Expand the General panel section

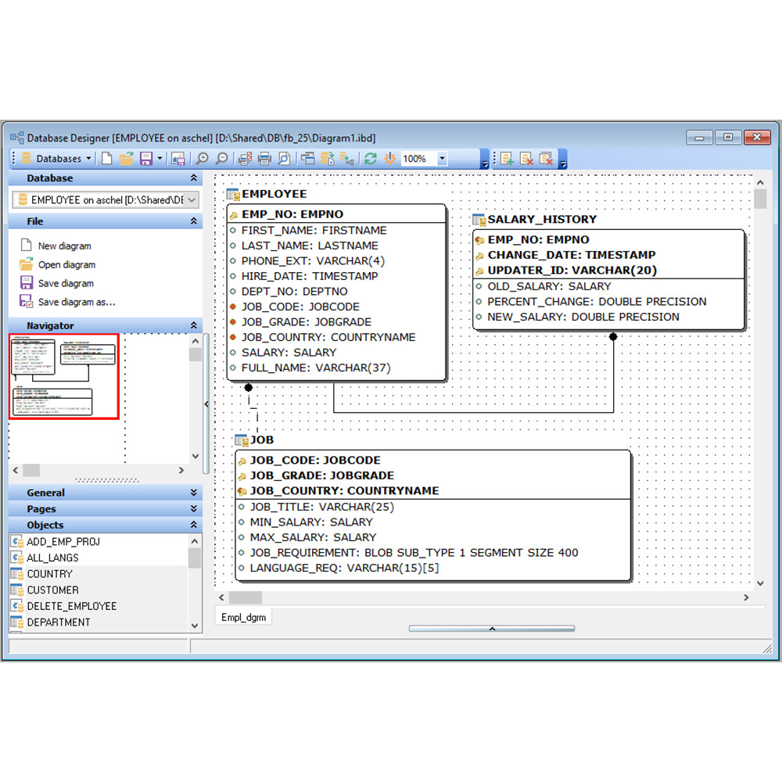[x=193, y=493]
